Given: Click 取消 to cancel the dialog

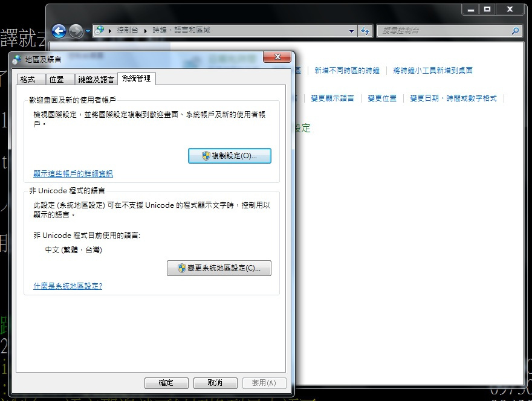Looking at the screenshot, I should (x=215, y=383).
